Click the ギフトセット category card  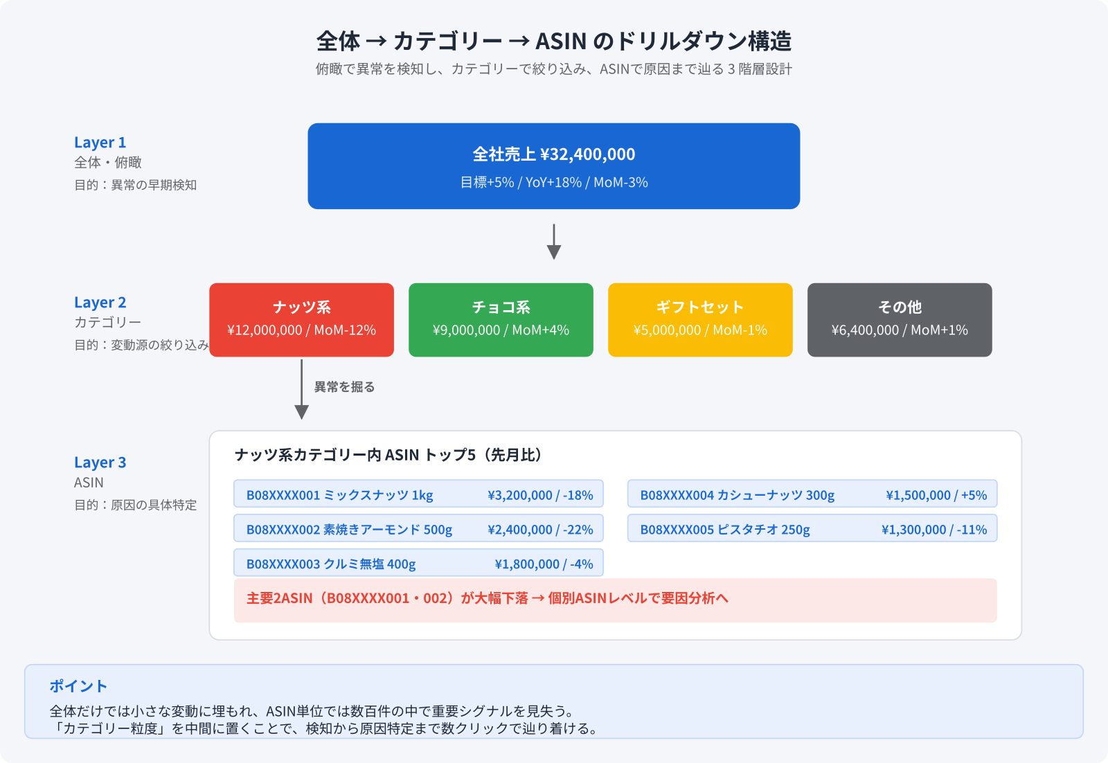699,319
